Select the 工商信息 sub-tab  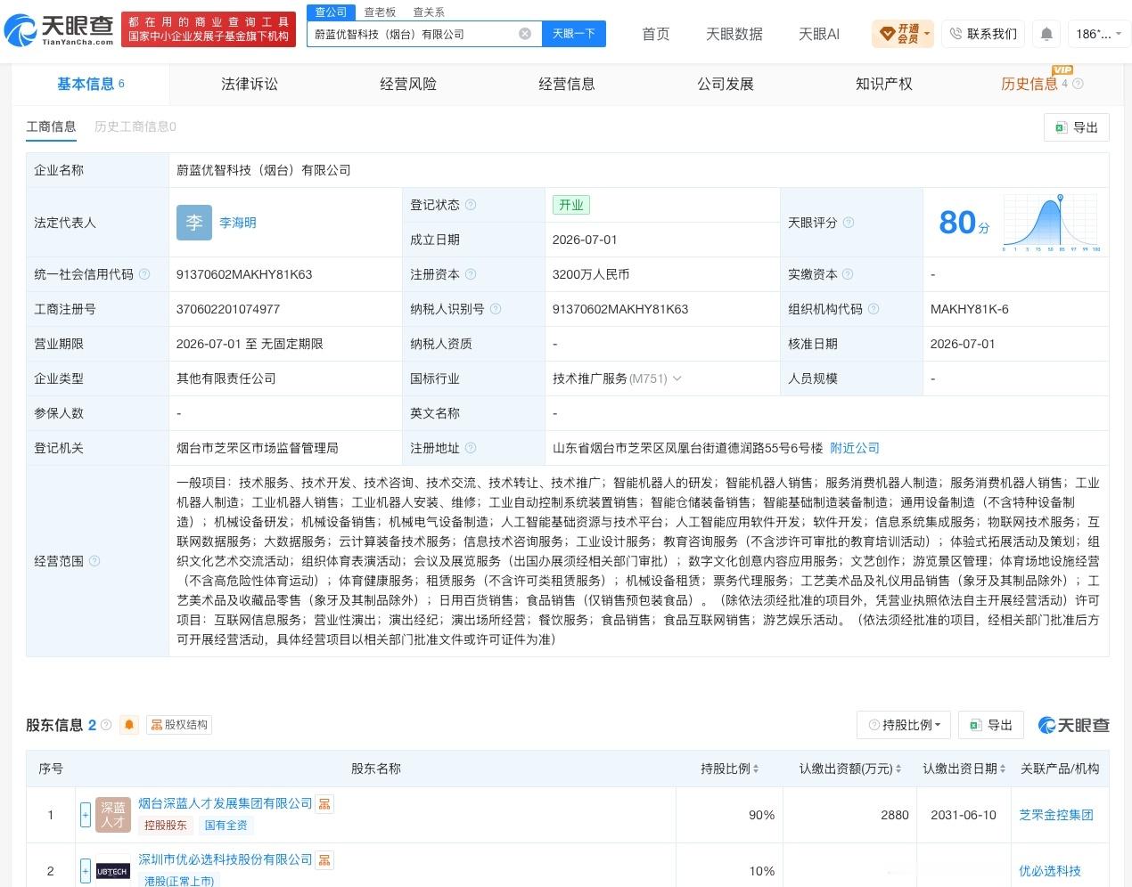tap(51, 126)
